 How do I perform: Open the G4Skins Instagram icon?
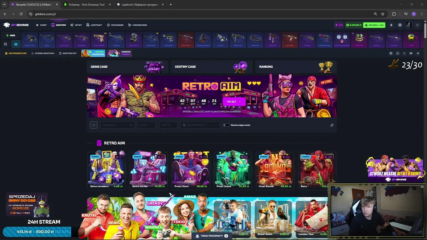[x=398, y=53]
